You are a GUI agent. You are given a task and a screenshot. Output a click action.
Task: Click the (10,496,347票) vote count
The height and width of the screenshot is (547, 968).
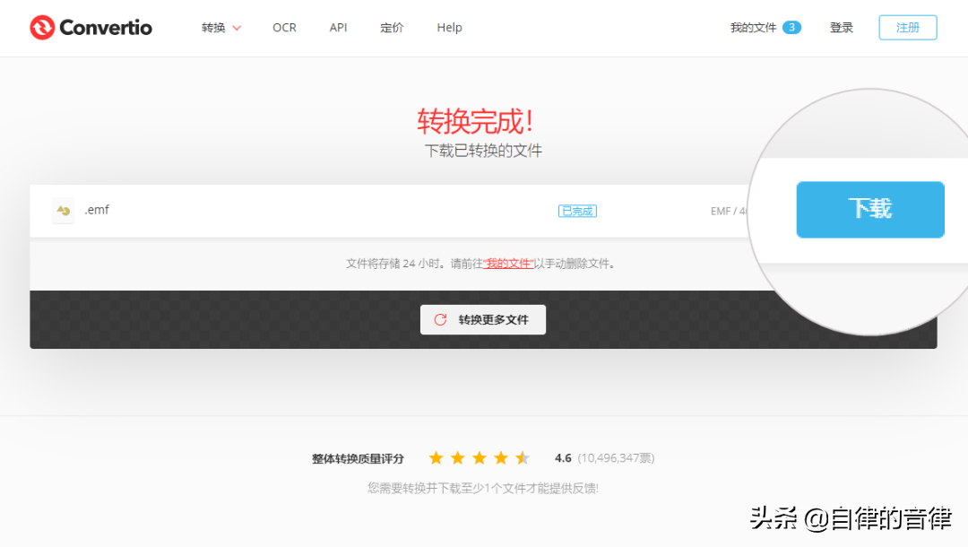tap(616, 458)
